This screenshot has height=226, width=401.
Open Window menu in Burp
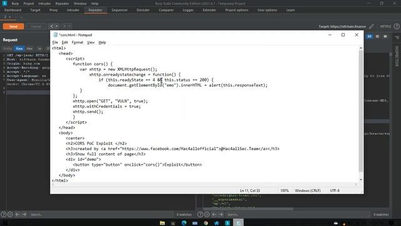tap(80, 4)
